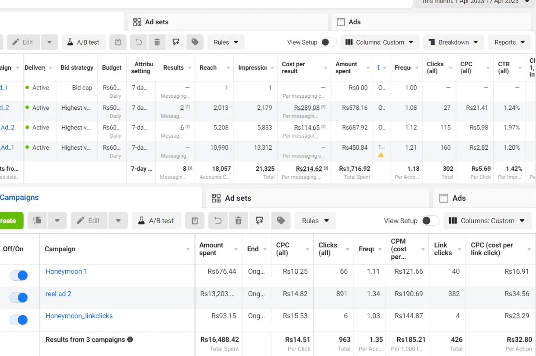Open the Breakdown dropdown
Screen dimensions: 536x356
click(453, 42)
